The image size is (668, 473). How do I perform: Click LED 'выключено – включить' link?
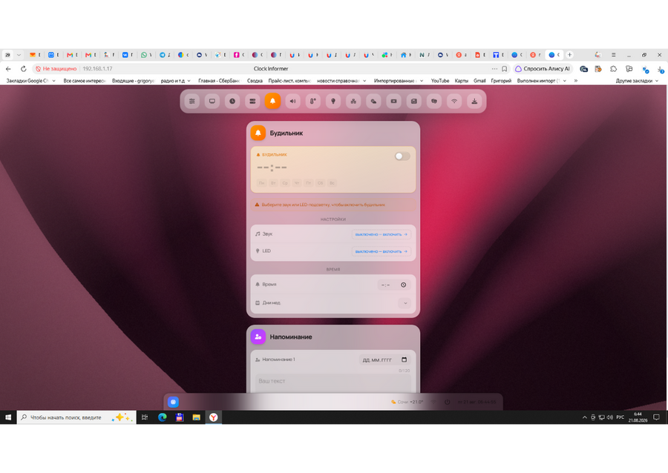(382, 251)
